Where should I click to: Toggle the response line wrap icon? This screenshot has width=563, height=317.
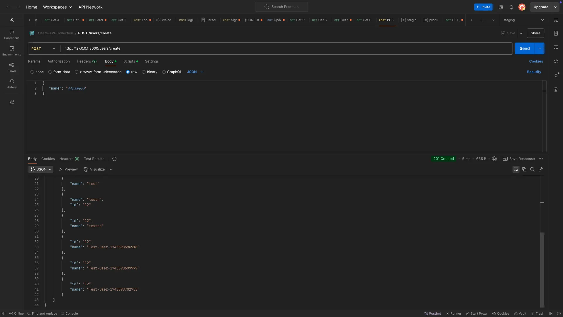coord(516,169)
